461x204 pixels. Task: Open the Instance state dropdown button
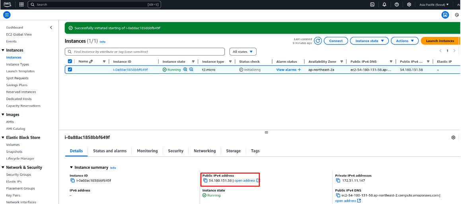(x=369, y=41)
